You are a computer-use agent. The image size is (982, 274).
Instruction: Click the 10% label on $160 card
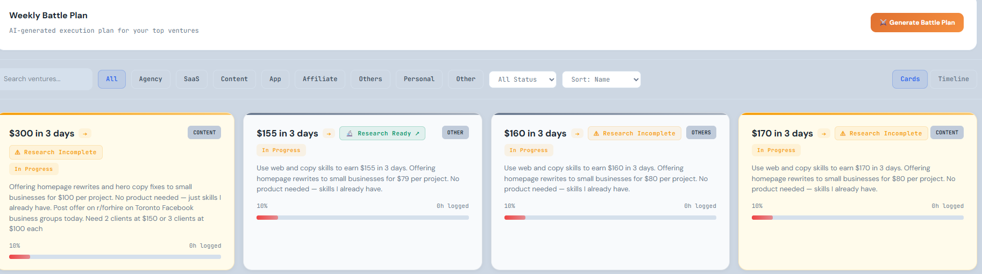[510, 206]
